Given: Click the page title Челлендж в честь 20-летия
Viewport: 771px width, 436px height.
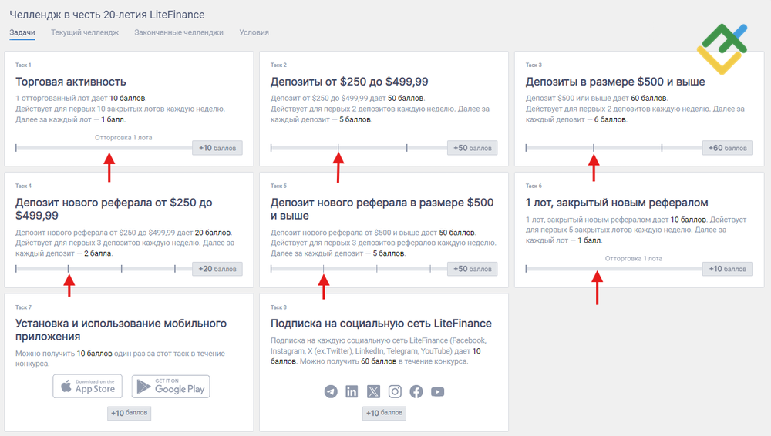Looking at the screenshot, I should tap(107, 15).
